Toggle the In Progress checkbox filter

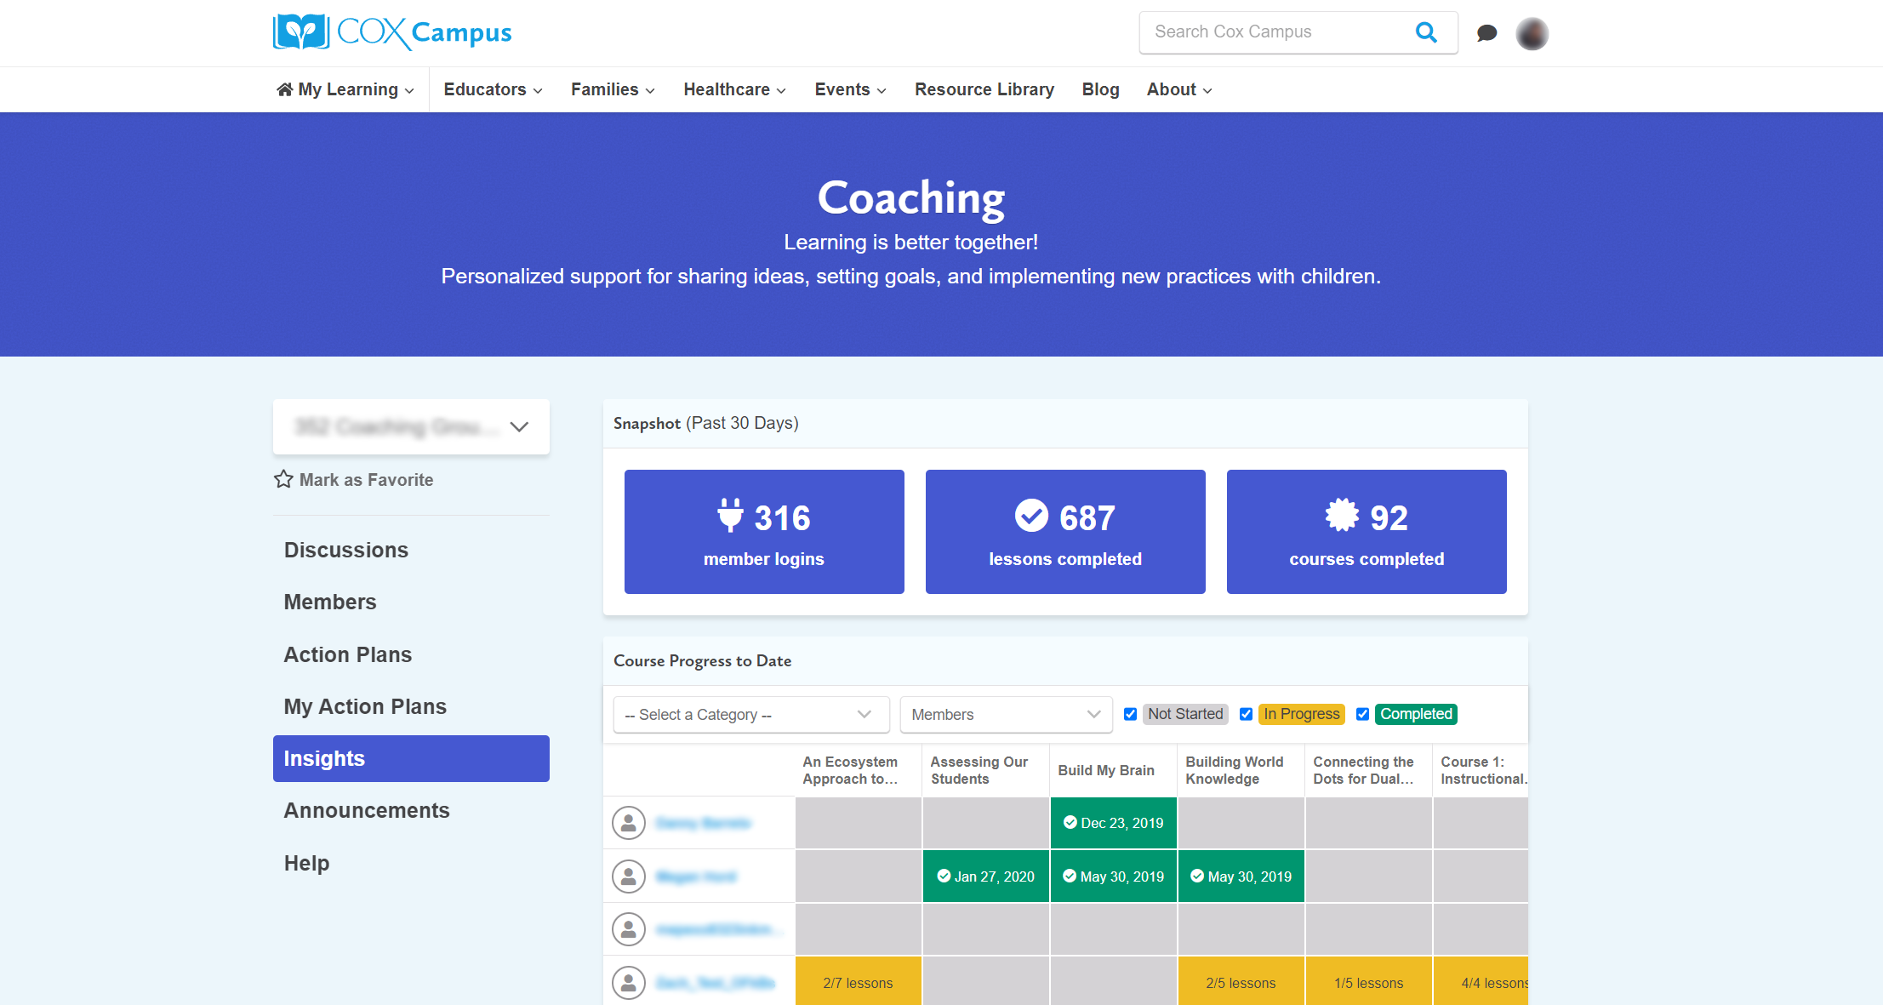1246,714
